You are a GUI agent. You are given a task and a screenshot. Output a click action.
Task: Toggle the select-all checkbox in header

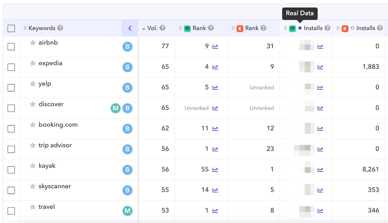click(x=11, y=28)
